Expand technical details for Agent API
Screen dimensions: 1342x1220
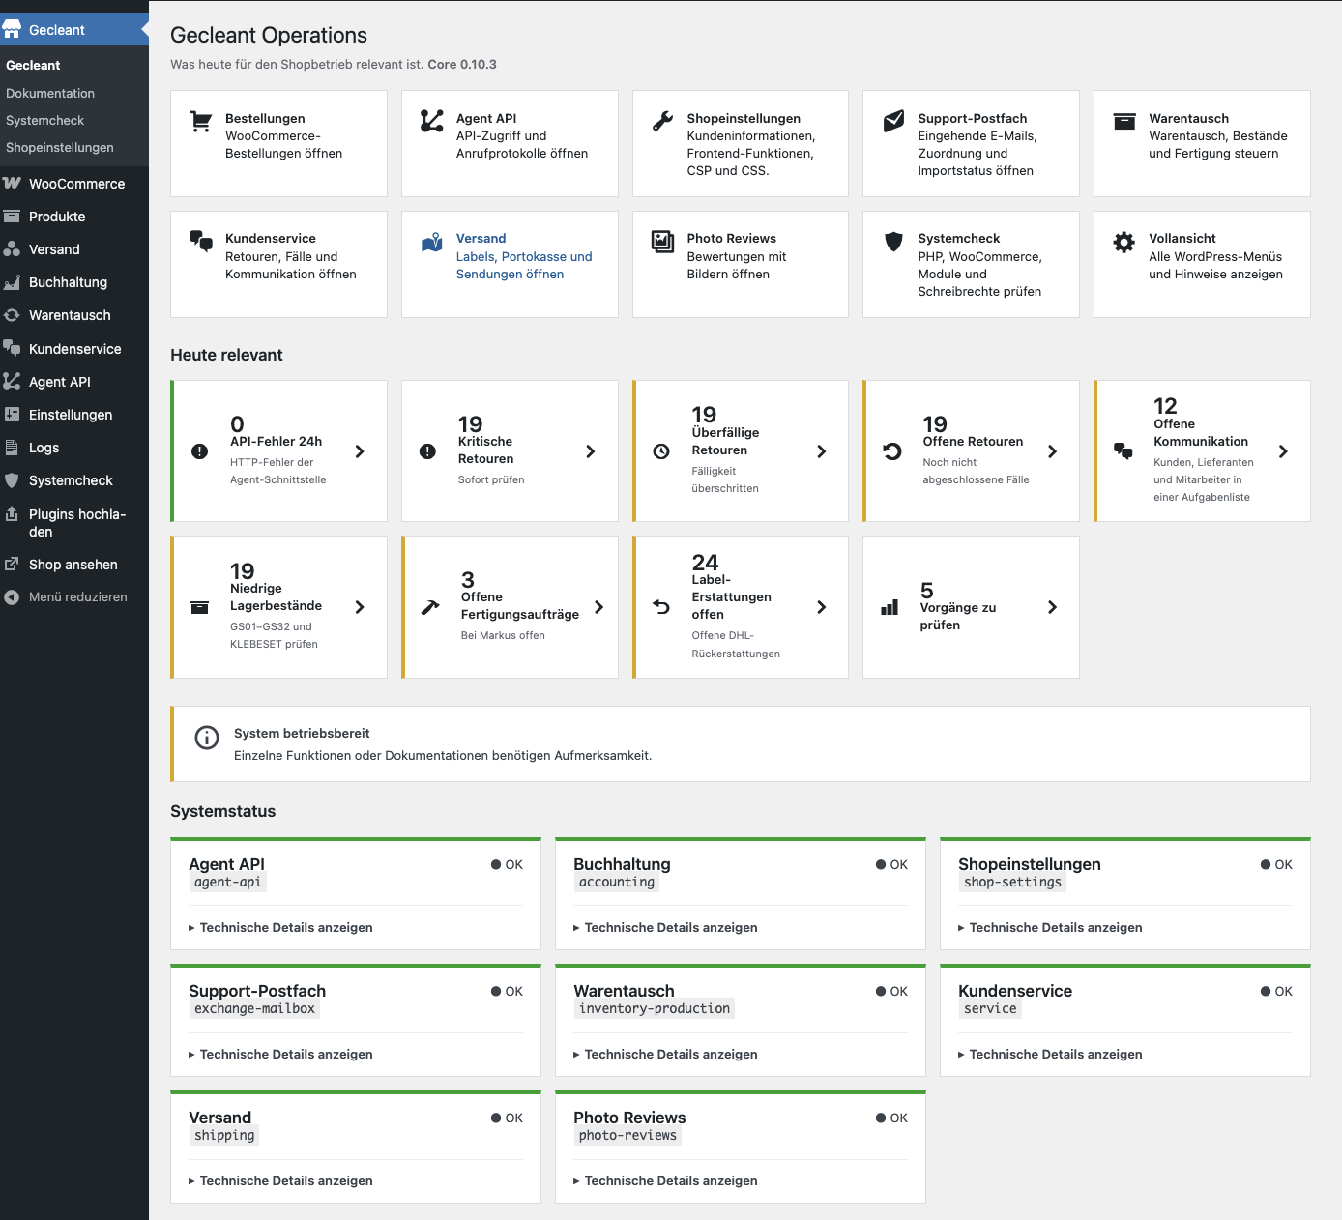coord(280,927)
